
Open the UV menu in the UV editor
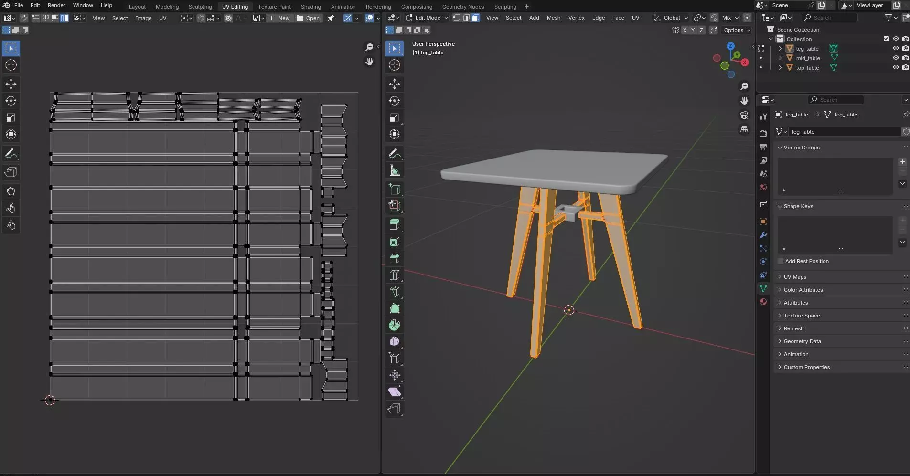[x=162, y=18]
